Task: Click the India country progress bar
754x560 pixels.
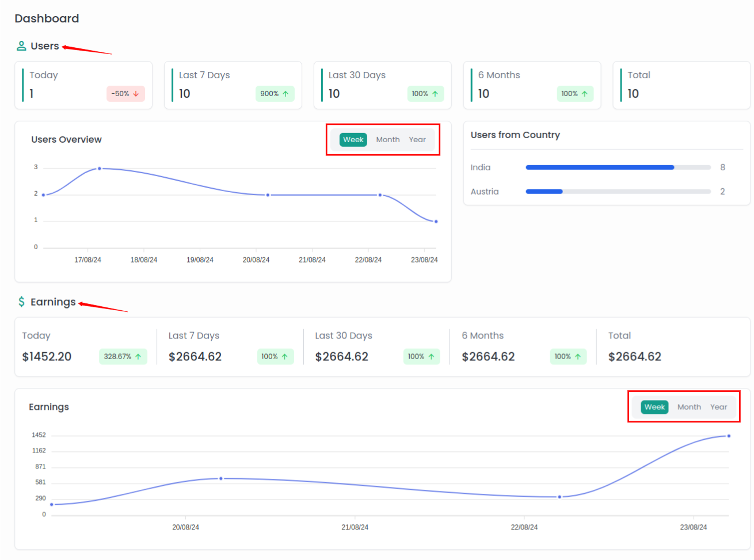Action: [618, 167]
